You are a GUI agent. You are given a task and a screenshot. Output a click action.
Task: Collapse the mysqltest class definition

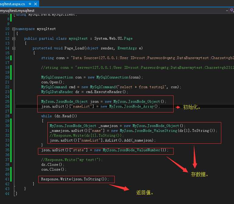coord(14,38)
